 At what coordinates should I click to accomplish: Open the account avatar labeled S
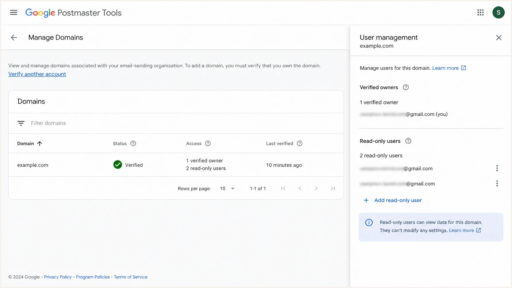499,13
